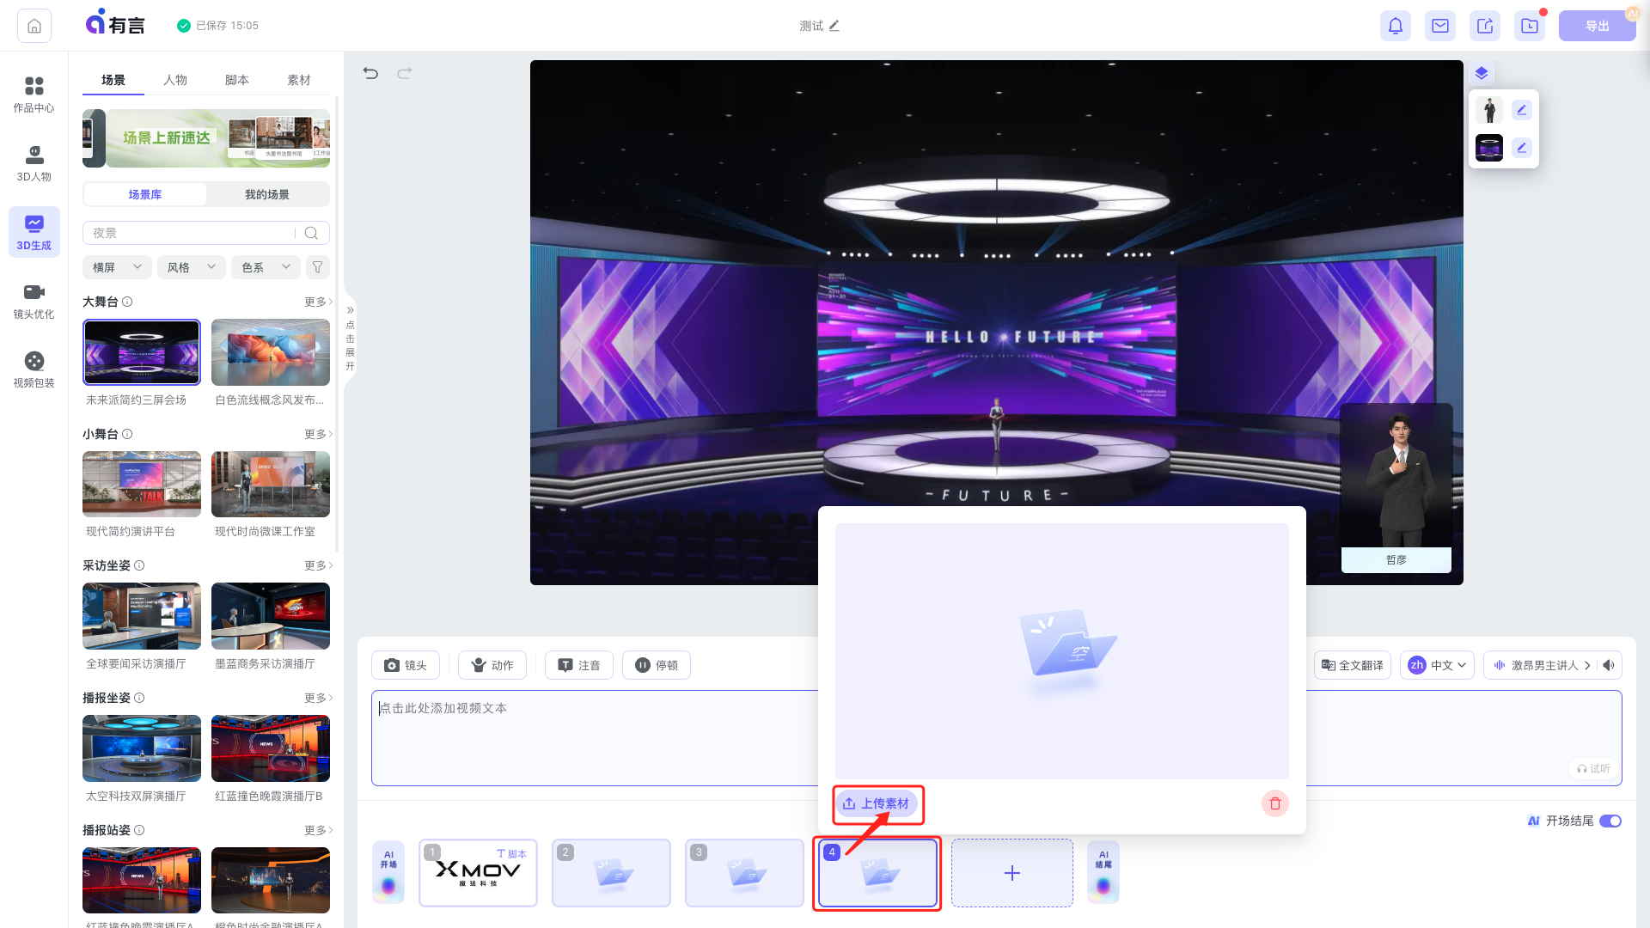
Task: Click the search magnifier icon
Action: (x=311, y=233)
